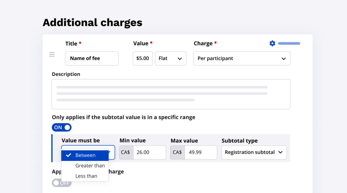
Task: Open the Registration subtotal dropdown
Action: 254,152
